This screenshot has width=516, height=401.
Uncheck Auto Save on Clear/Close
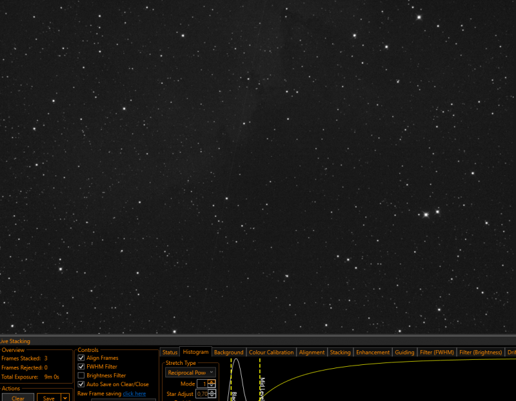[81, 384]
